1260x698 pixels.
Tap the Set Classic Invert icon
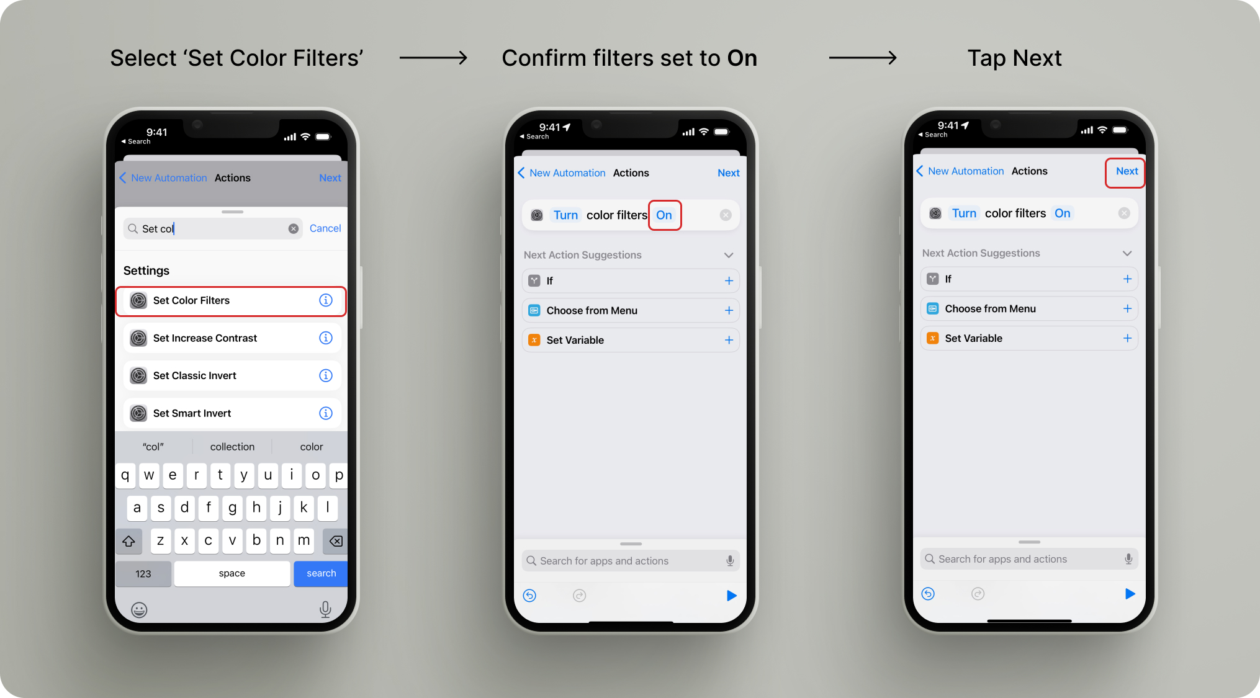coord(140,375)
